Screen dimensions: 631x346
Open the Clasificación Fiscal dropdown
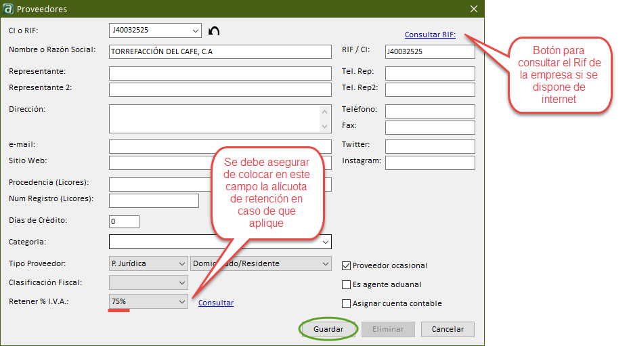coord(181,282)
